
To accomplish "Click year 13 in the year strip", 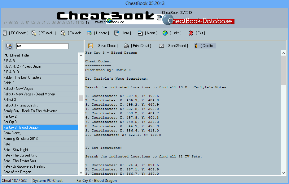I will (87, 23).
